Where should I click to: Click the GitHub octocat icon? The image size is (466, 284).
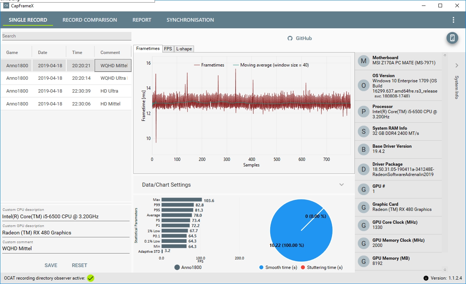point(290,38)
